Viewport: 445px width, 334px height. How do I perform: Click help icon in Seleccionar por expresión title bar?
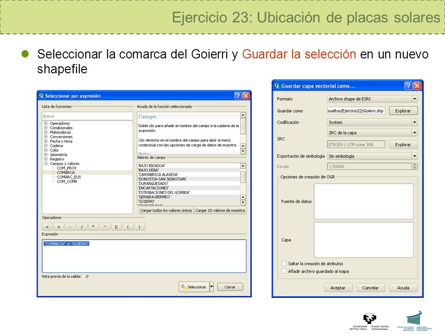pyautogui.click(x=238, y=96)
